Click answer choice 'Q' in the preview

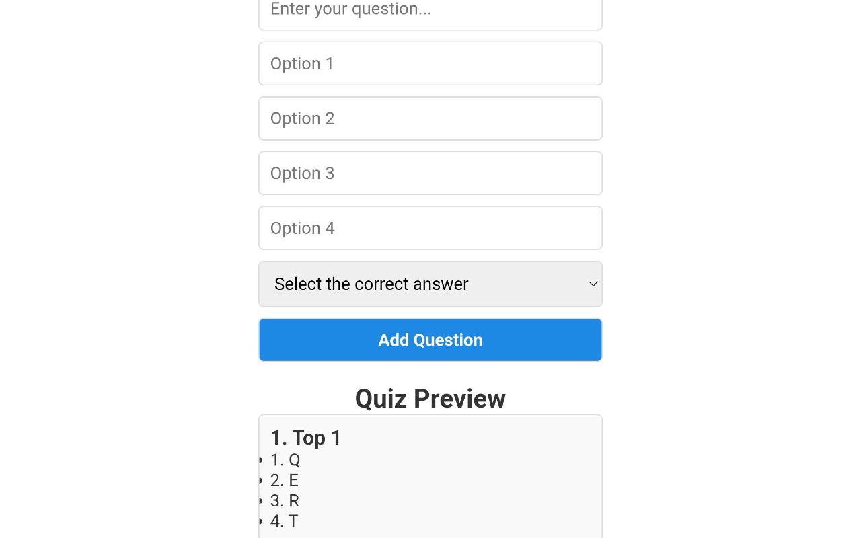pyautogui.click(x=285, y=459)
